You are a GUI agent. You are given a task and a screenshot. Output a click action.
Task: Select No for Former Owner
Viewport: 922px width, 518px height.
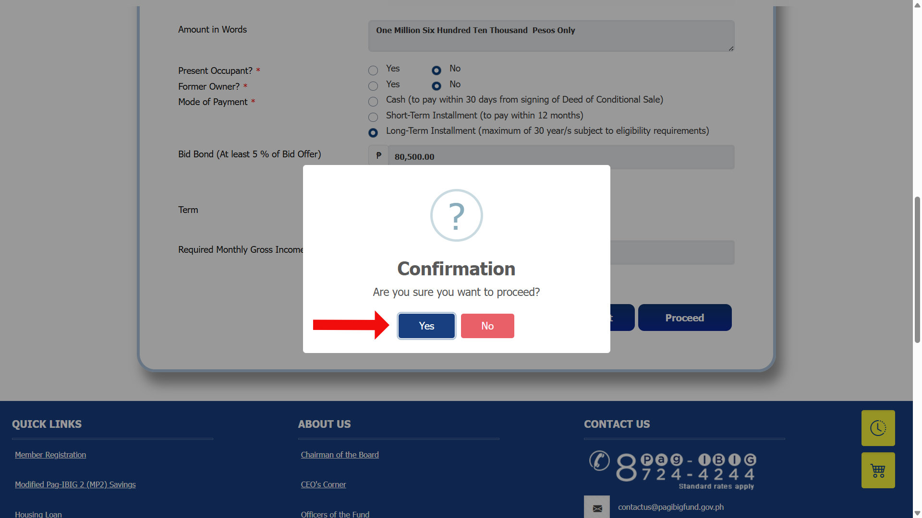coord(437,86)
